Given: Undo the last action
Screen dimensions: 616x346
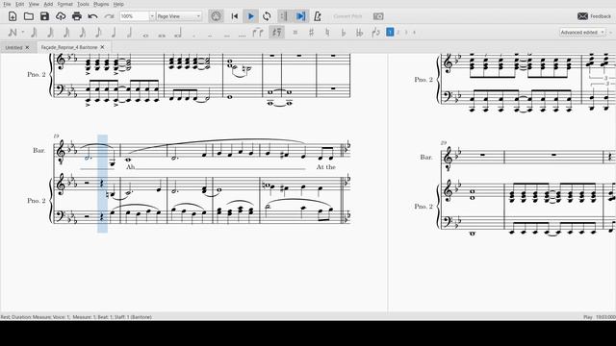Looking at the screenshot, I should tap(92, 16).
